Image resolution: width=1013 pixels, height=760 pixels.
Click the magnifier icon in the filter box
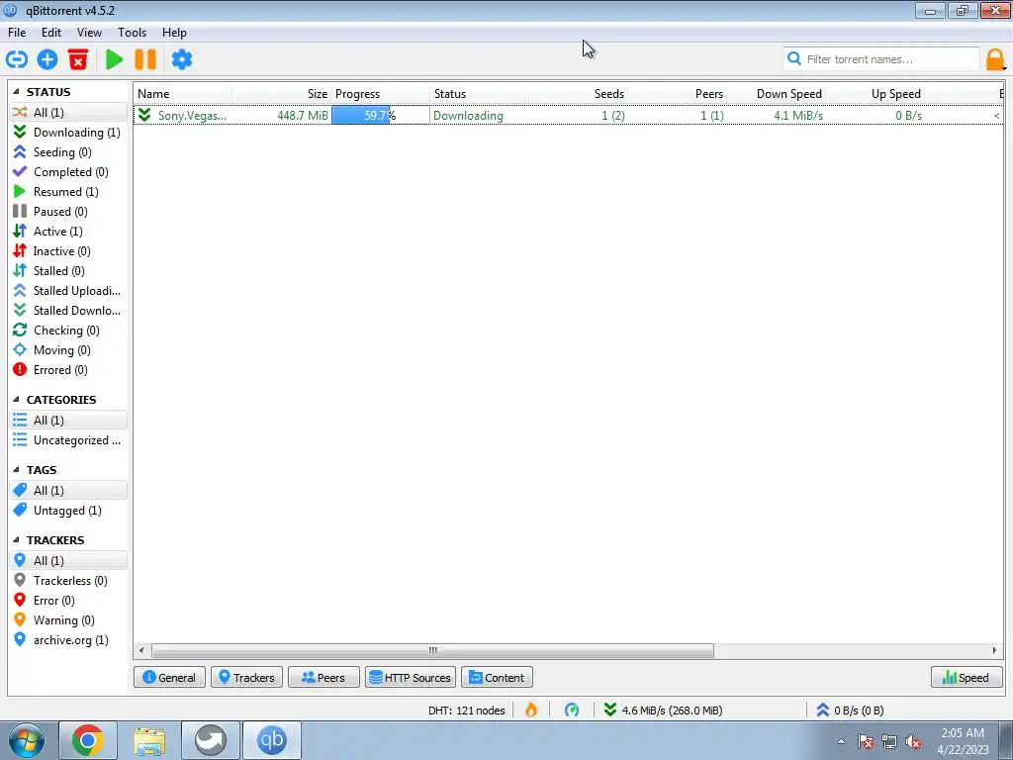click(x=794, y=58)
